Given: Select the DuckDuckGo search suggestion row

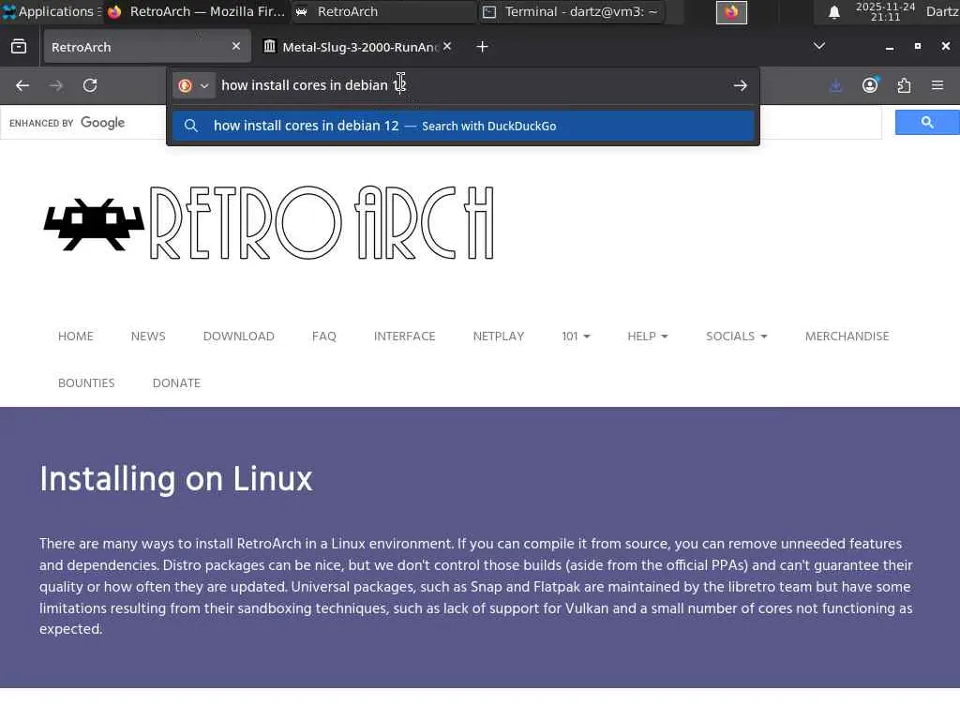Looking at the screenshot, I should point(463,126).
